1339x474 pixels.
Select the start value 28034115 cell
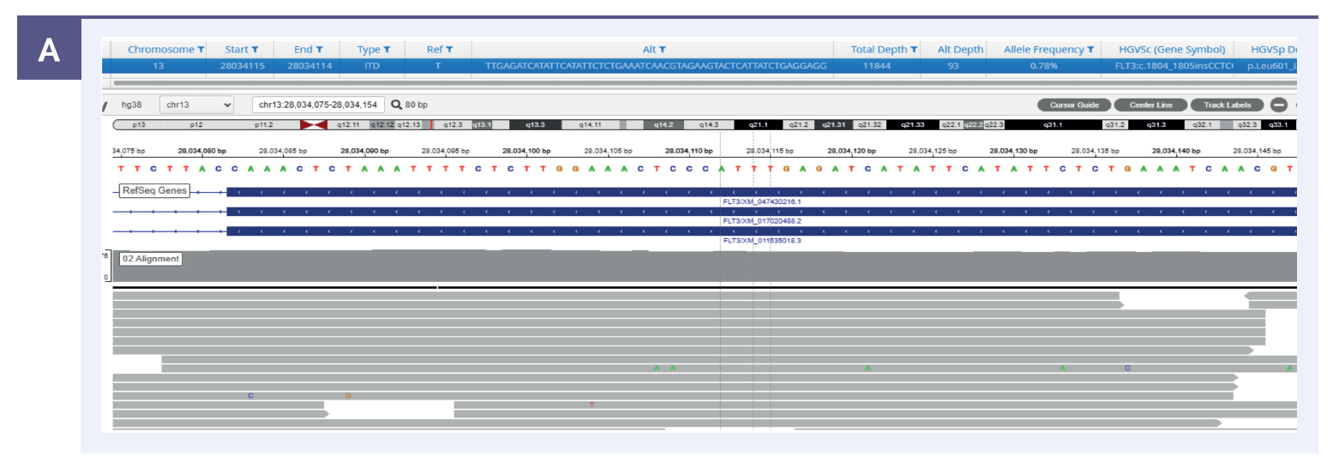(242, 65)
